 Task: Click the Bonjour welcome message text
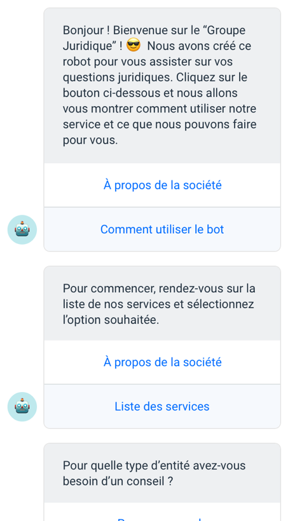click(x=160, y=85)
